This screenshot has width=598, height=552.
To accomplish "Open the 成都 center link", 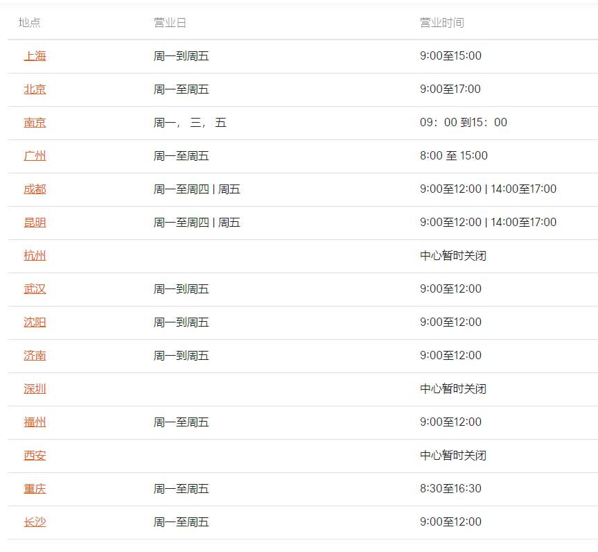I will click(35, 189).
